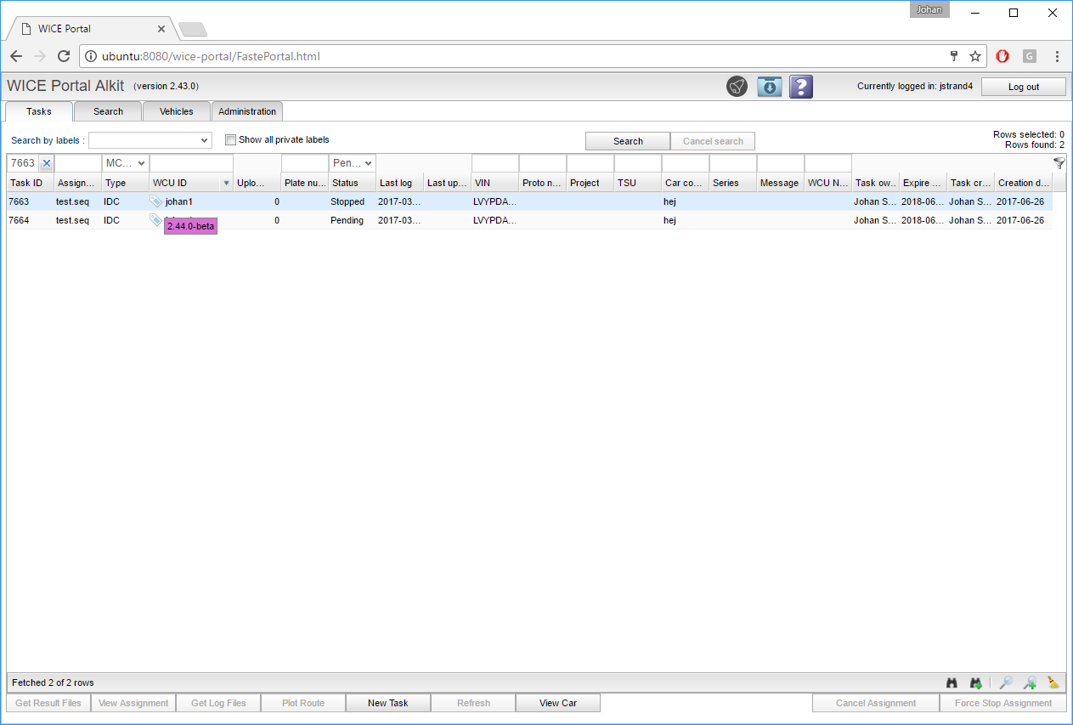Enable Show all private labels checkbox
Viewport: 1073px width, 725px height.
coord(230,139)
